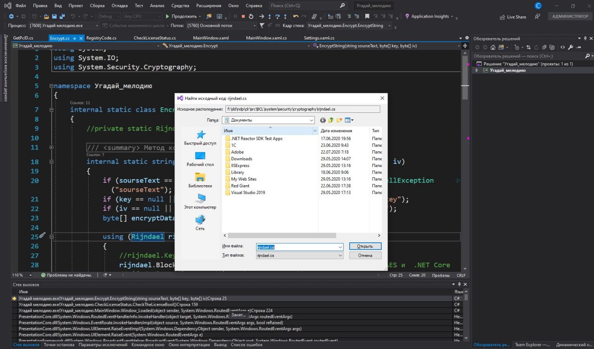Switch to the MainWindow.xaml.cs tab
The width and height of the screenshot is (594, 349).
(267, 38)
